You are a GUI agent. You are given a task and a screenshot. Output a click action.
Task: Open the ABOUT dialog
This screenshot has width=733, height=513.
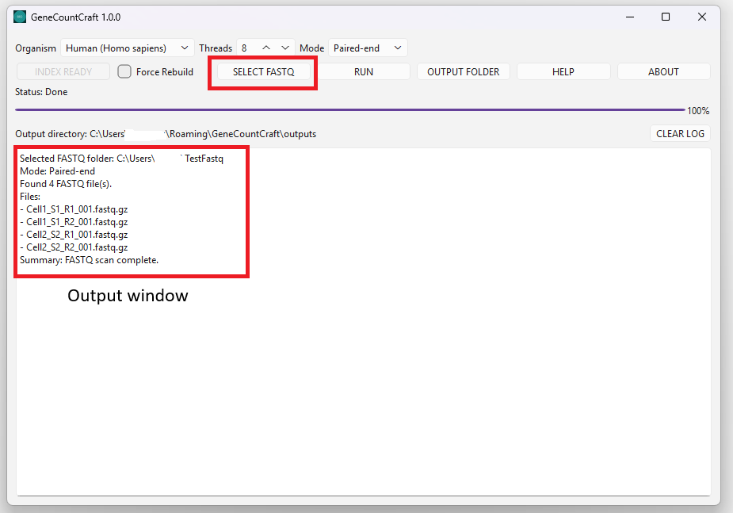[663, 71]
